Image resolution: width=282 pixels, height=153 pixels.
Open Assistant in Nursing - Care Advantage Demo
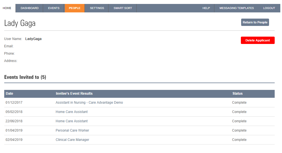(89, 103)
